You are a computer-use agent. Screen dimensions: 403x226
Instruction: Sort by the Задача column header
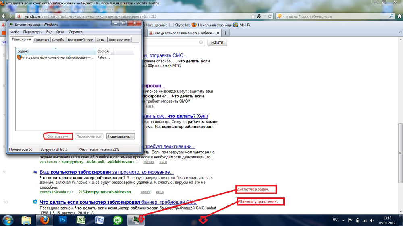(56, 51)
